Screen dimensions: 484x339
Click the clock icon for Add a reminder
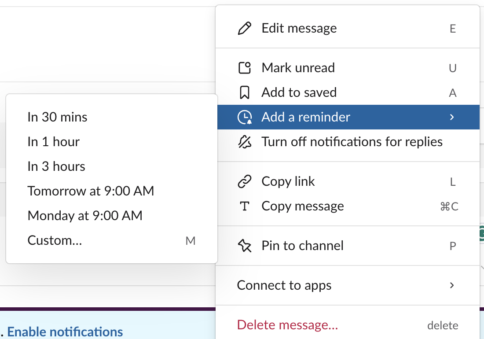click(x=245, y=117)
